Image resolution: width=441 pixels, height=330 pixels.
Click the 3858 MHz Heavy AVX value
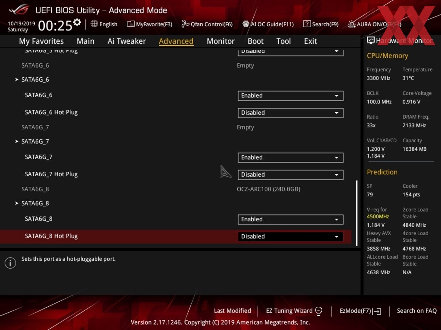click(378, 249)
